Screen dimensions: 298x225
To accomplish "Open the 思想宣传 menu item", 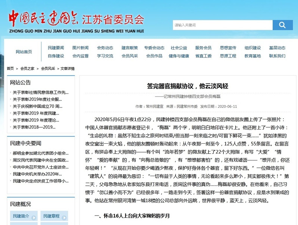I will point(228,48).
